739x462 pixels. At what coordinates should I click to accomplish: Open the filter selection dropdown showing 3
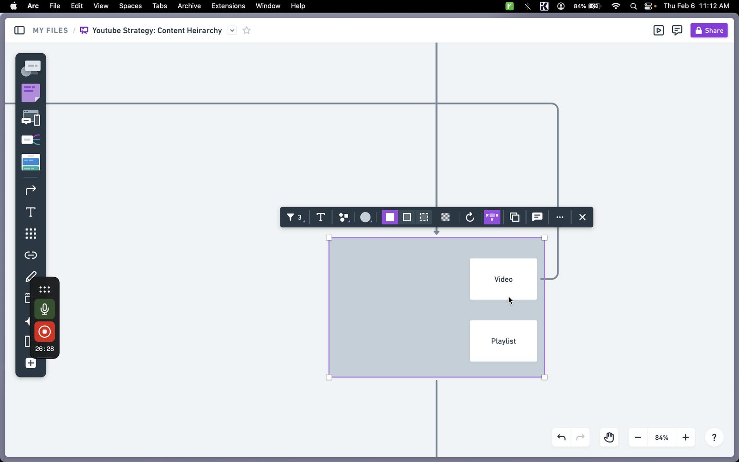(295, 217)
